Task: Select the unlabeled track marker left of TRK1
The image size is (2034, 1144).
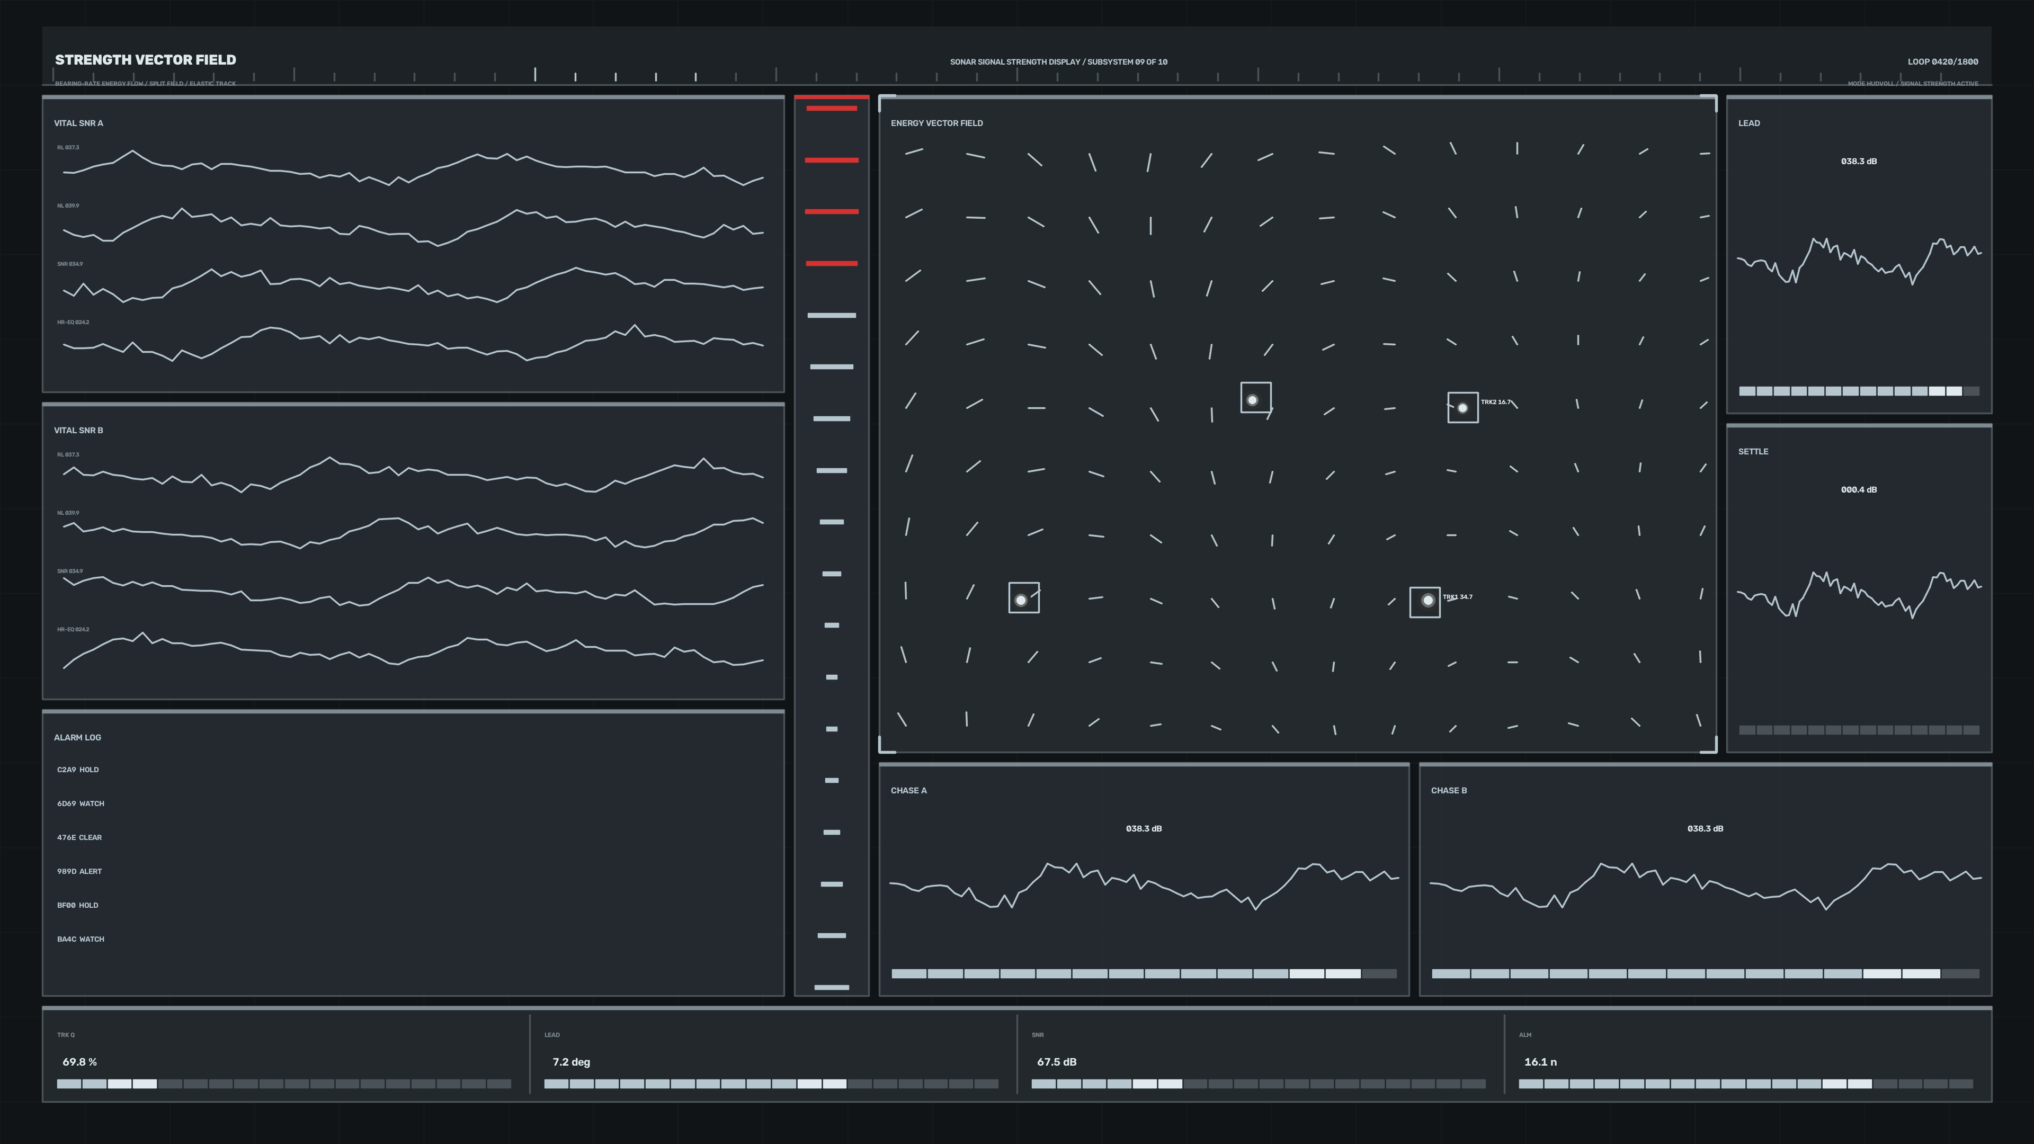Action: [1024, 597]
